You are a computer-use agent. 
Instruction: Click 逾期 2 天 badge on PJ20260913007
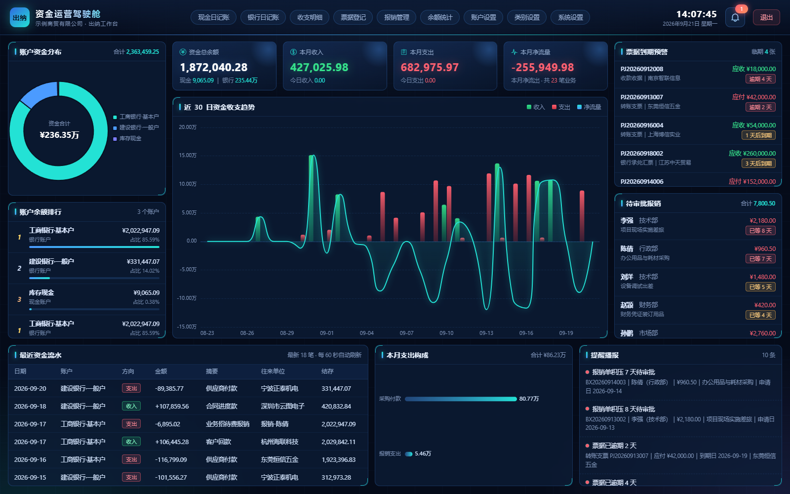click(760, 107)
